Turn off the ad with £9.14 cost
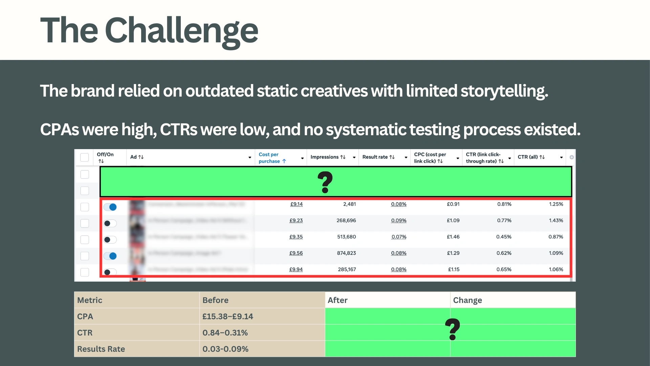The image size is (650, 366). 110,207
